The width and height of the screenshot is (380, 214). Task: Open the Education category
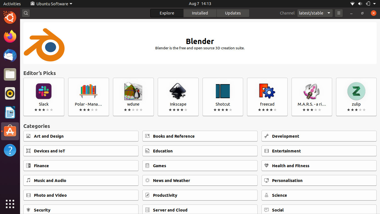[x=200, y=151]
